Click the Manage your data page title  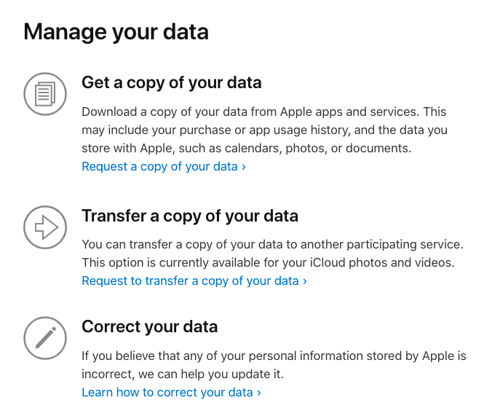pyautogui.click(x=116, y=32)
